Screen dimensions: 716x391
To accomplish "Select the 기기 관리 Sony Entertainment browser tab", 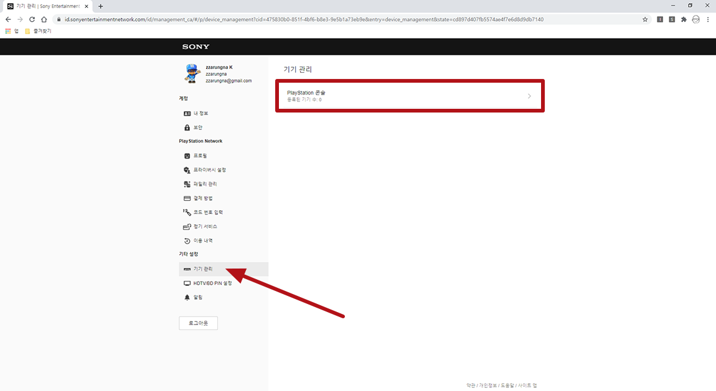I will click(47, 6).
